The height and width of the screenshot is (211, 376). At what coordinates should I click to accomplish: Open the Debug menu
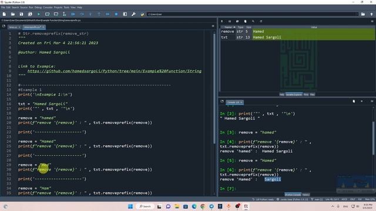click(38, 8)
